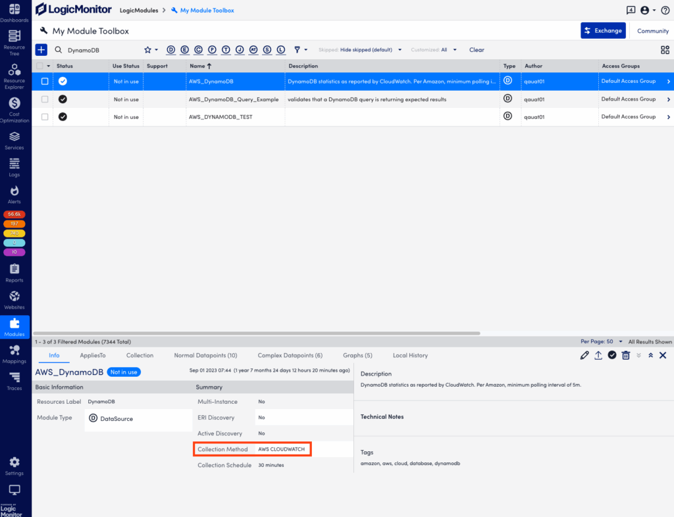Viewport: 674px width, 517px height.
Task: Click LogicModules breadcrumb link
Action: tap(139, 11)
